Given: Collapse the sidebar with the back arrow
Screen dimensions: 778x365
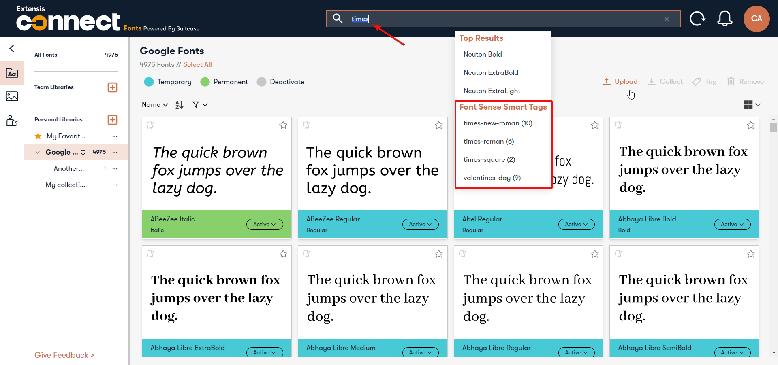Looking at the screenshot, I should 12,49.
